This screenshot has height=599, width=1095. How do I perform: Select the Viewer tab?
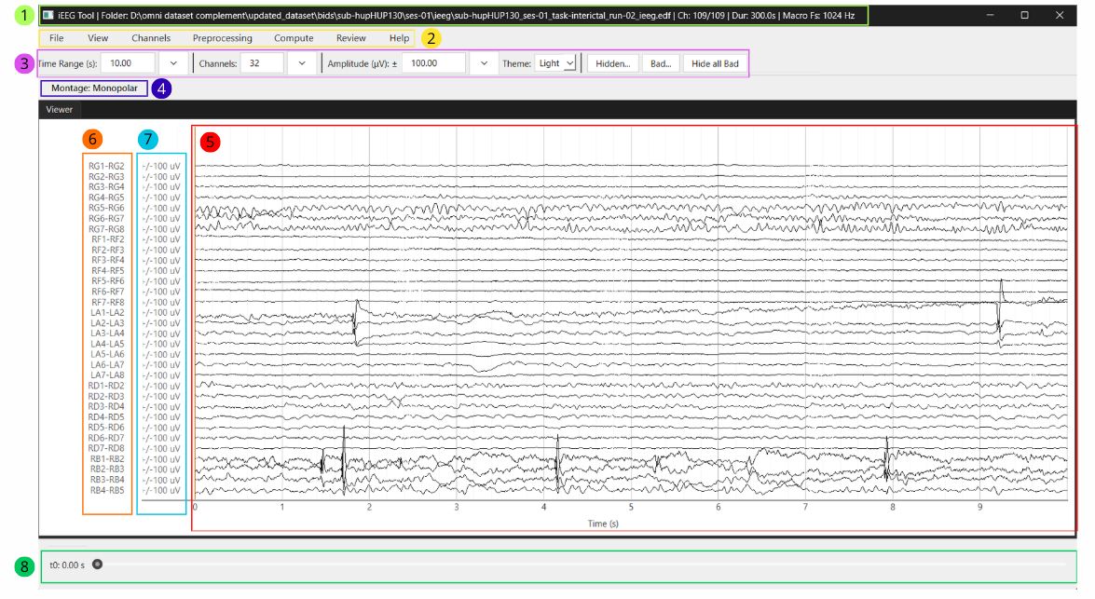(60, 110)
